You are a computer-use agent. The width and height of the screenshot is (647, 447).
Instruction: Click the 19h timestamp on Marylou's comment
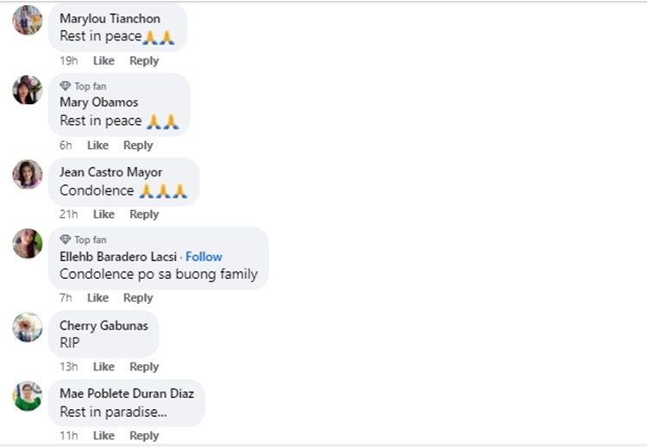pos(68,60)
